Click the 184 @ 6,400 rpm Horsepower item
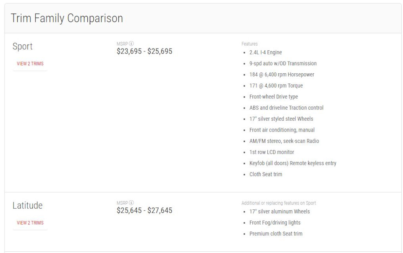This screenshot has width=403, height=253. (282, 74)
